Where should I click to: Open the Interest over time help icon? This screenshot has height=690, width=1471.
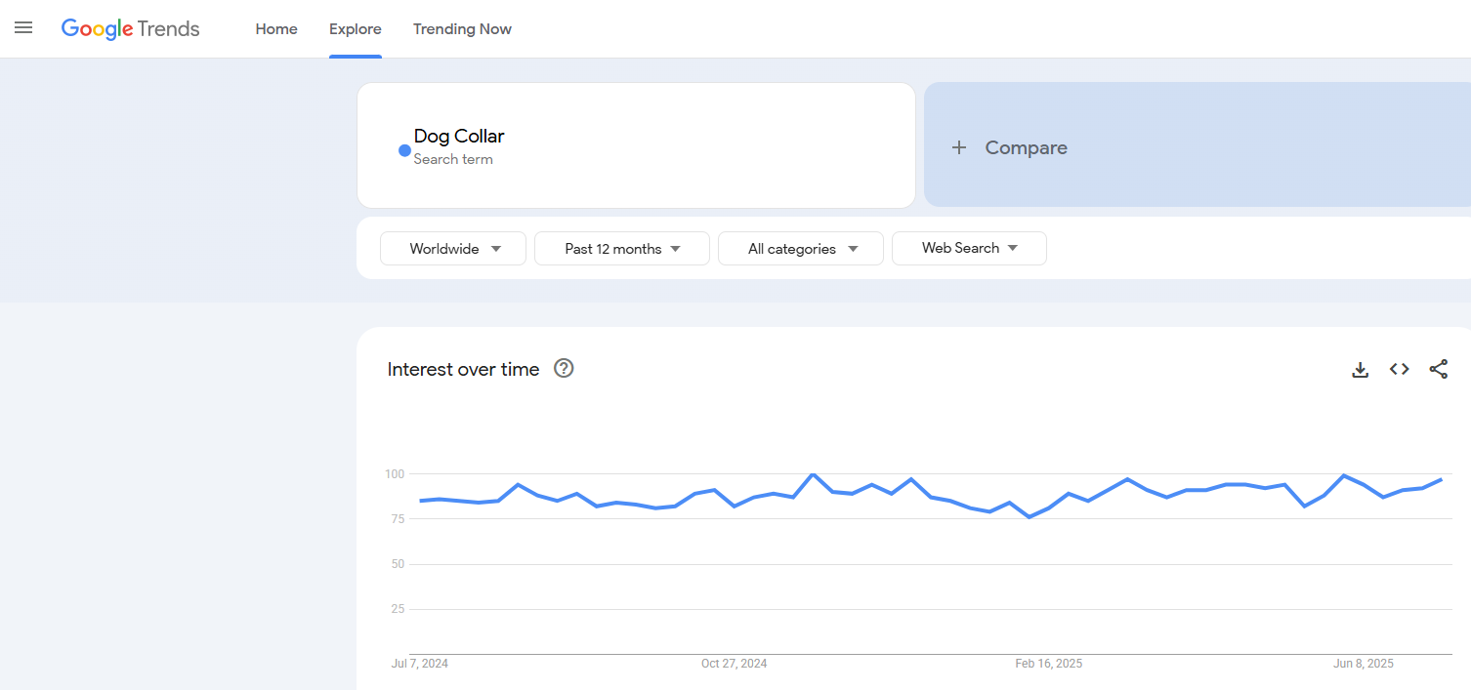pos(564,369)
